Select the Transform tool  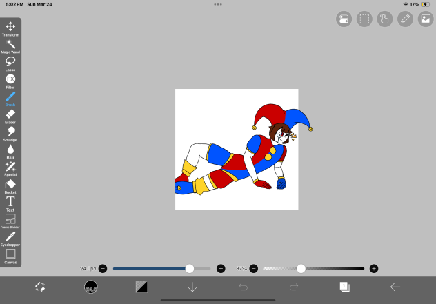[x=10, y=29]
